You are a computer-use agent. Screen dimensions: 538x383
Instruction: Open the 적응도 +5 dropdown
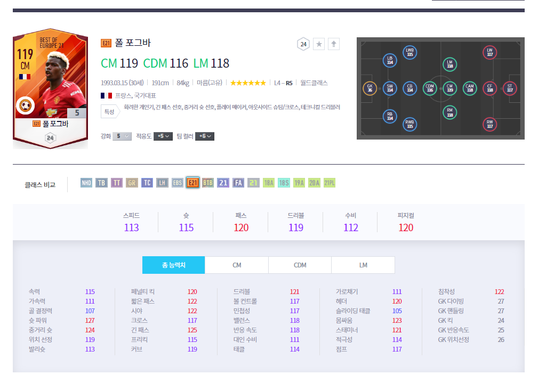click(x=163, y=136)
